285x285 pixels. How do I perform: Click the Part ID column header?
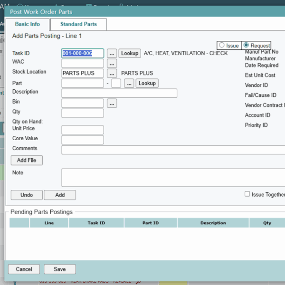(x=151, y=223)
